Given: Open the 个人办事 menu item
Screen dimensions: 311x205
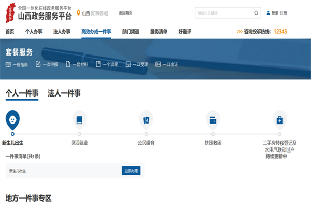Looking at the screenshot, I should tap(34, 31).
